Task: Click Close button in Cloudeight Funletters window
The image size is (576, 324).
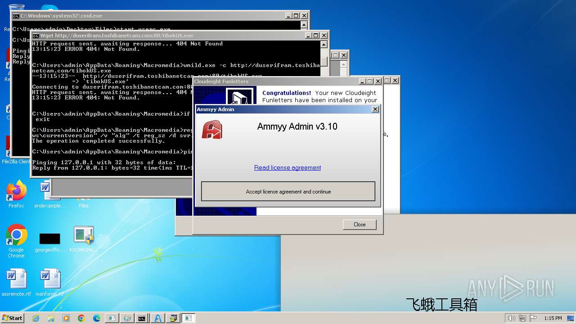Action: pos(360,224)
